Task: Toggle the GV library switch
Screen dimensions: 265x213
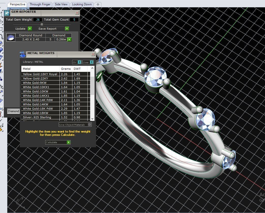Action: [x=79, y=62]
